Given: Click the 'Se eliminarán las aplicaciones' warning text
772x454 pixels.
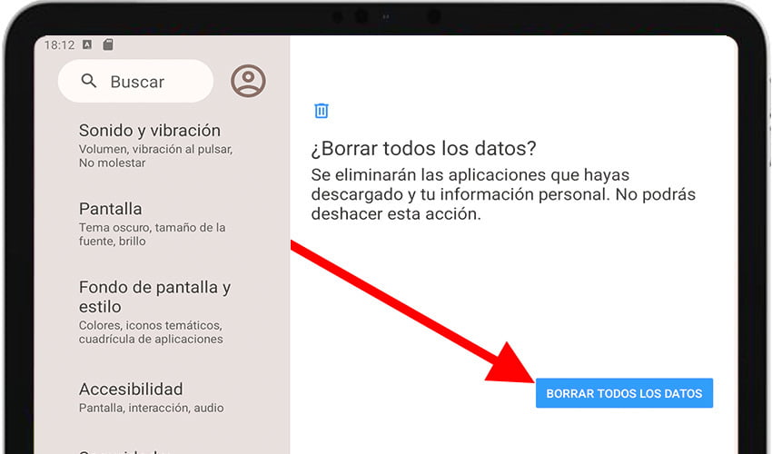Looking at the screenshot, I should coord(503,194).
